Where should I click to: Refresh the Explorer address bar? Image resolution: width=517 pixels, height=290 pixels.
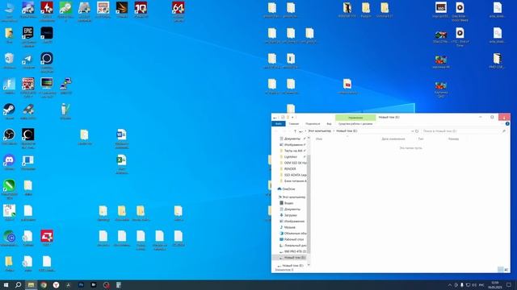pos(417,130)
